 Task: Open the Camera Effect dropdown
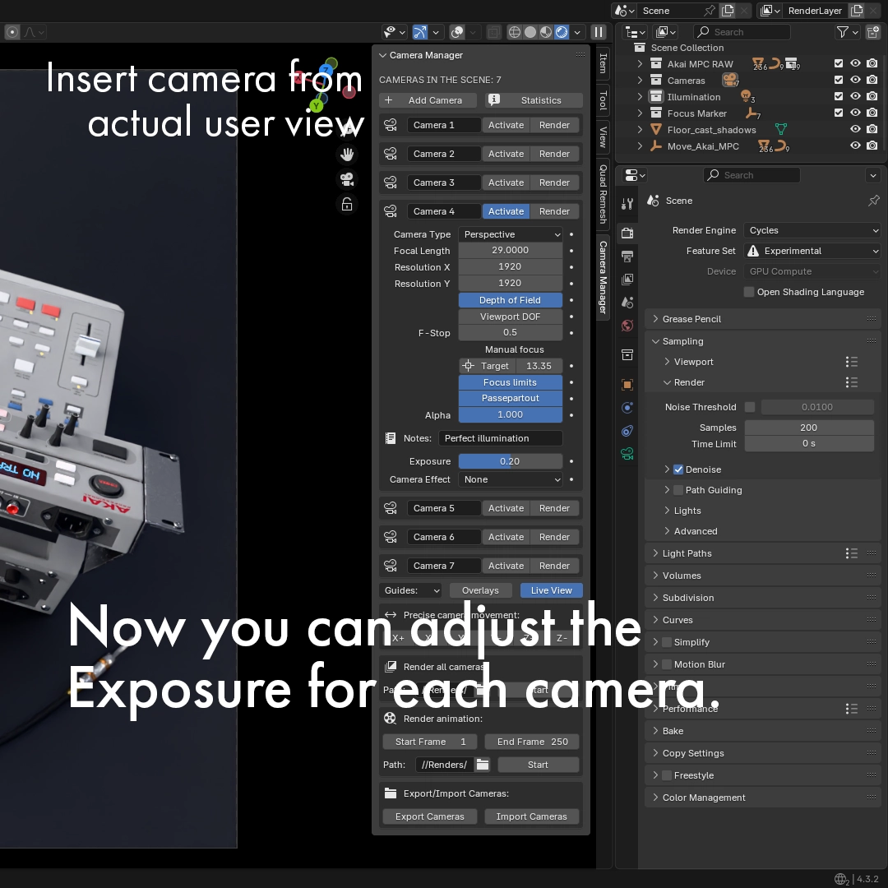[x=511, y=479]
